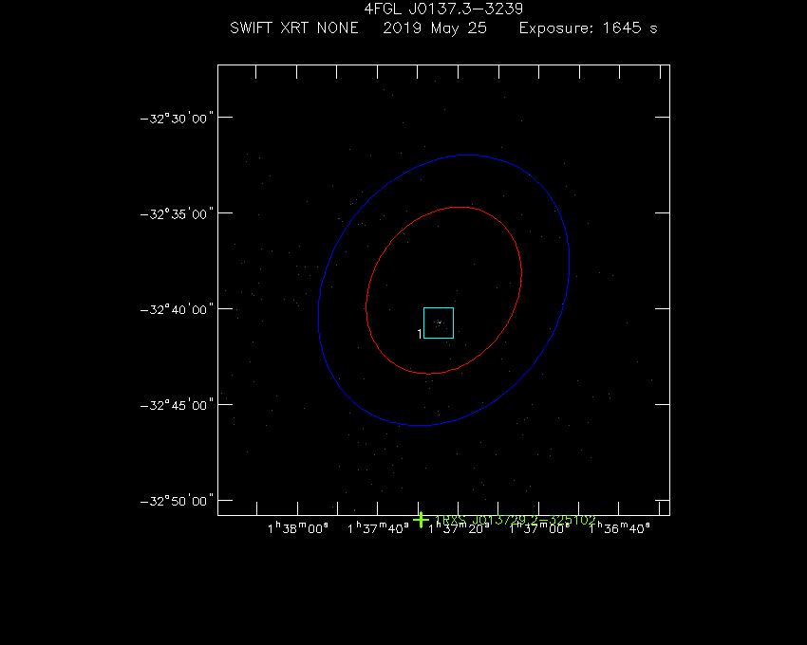Click the green cross catalog marker

click(x=421, y=520)
